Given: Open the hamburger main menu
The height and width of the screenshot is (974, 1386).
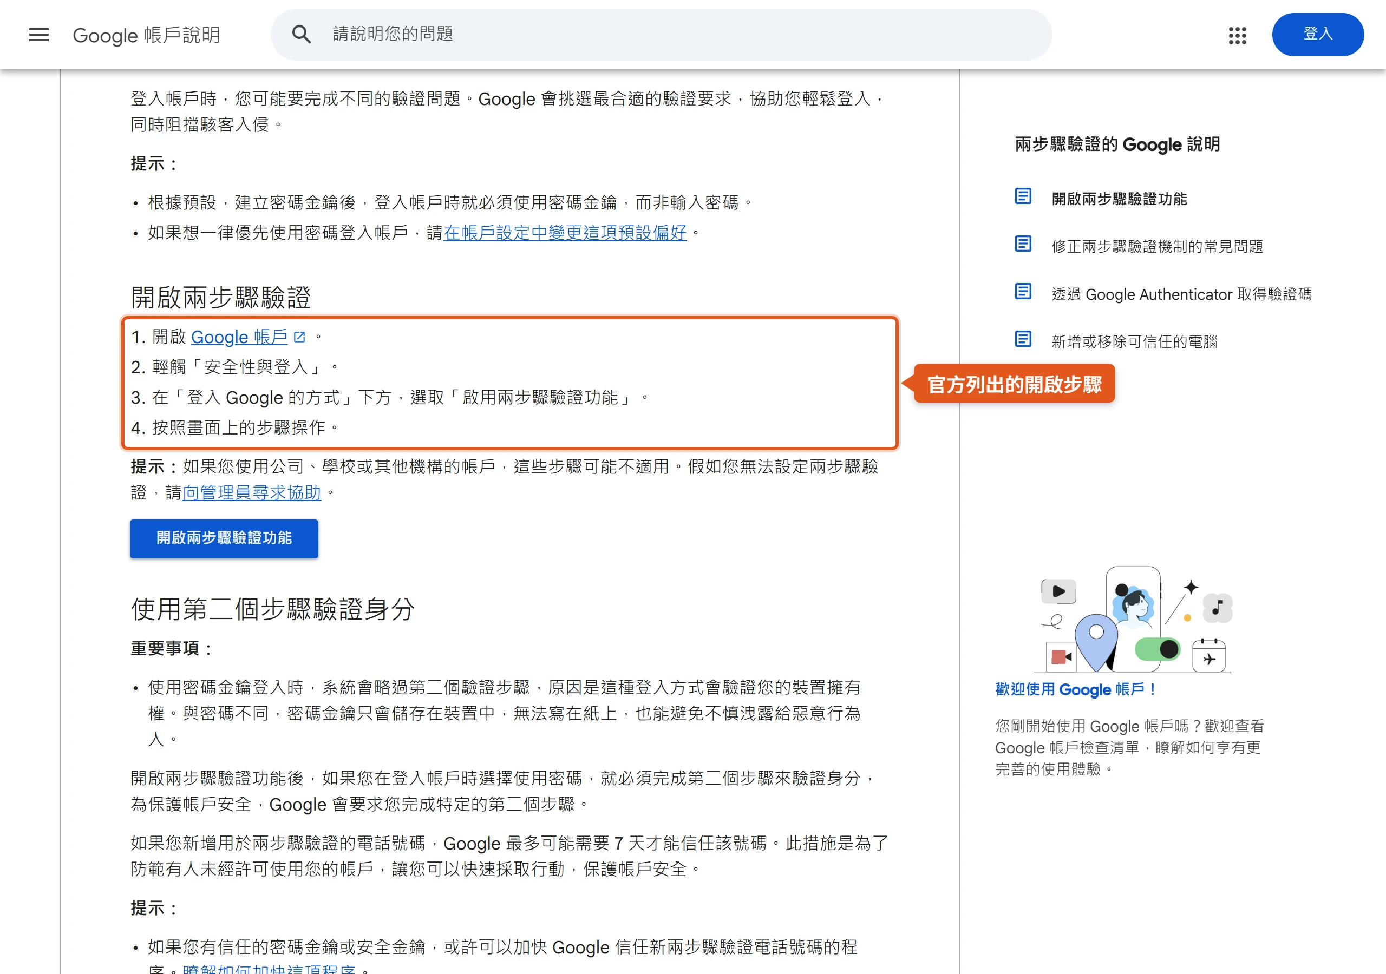Looking at the screenshot, I should [38, 35].
